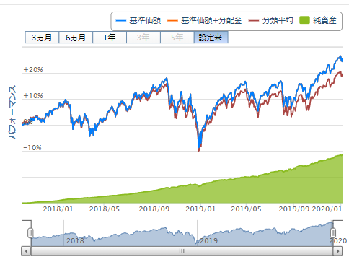Click the -10% y-axis label
Image resolution: width=349 pixels, height=262 pixels.
tap(32, 147)
